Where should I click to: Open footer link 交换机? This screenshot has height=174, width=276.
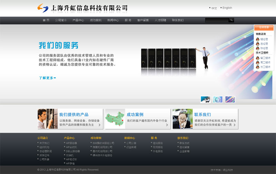[70, 155]
